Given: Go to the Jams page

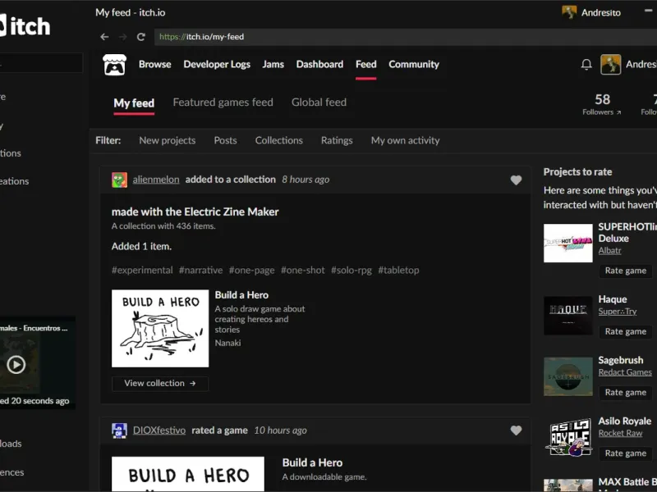Looking at the screenshot, I should point(273,65).
